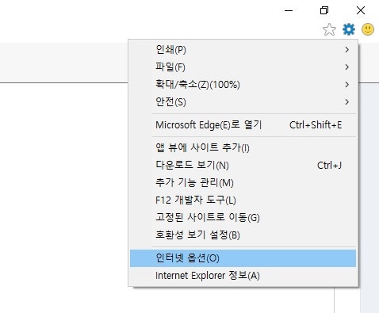Open the 파일(F) menu label
The height and width of the screenshot is (313, 379).
[170, 67]
